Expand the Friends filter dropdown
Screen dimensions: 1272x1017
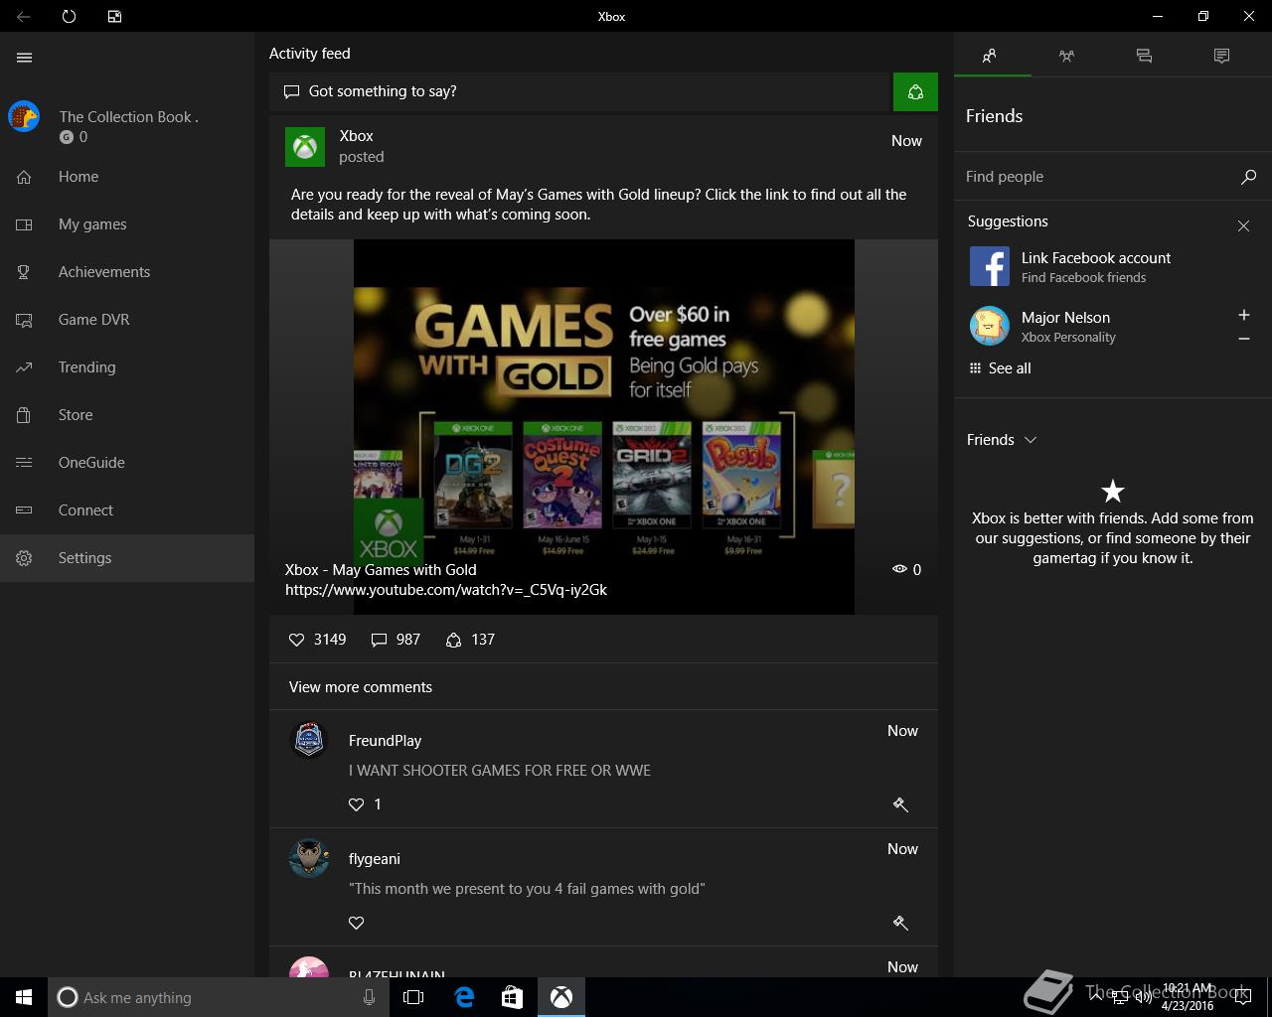pyautogui.click(x=1002, y=440)
